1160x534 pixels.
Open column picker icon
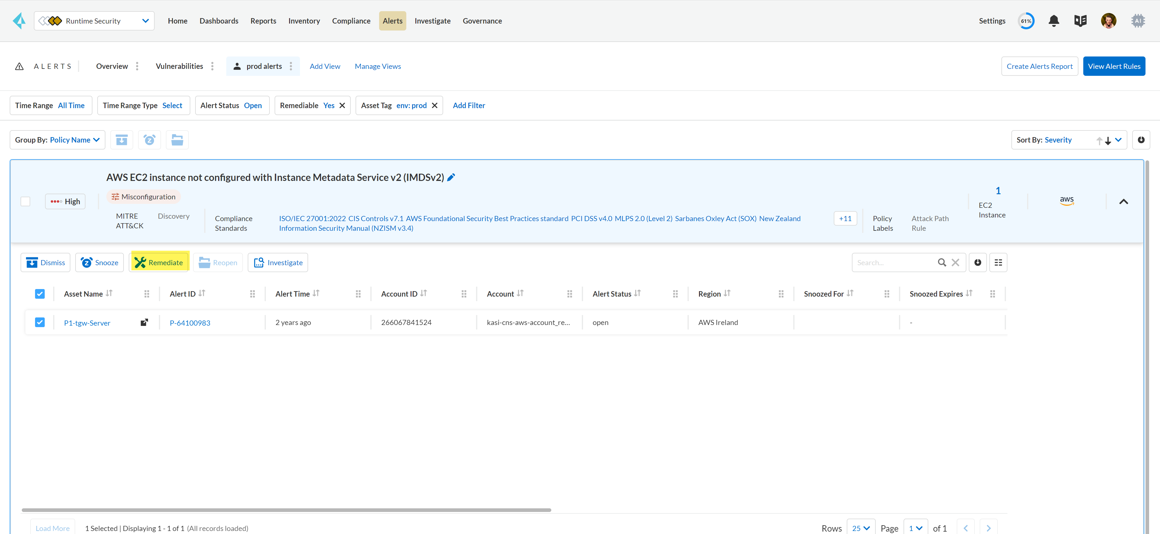pos(998,262)
